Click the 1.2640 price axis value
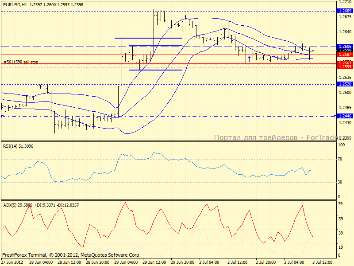Image resolution: width=354 pixels, height=266 pixels. pyautogui.click(x=345, y=32)
